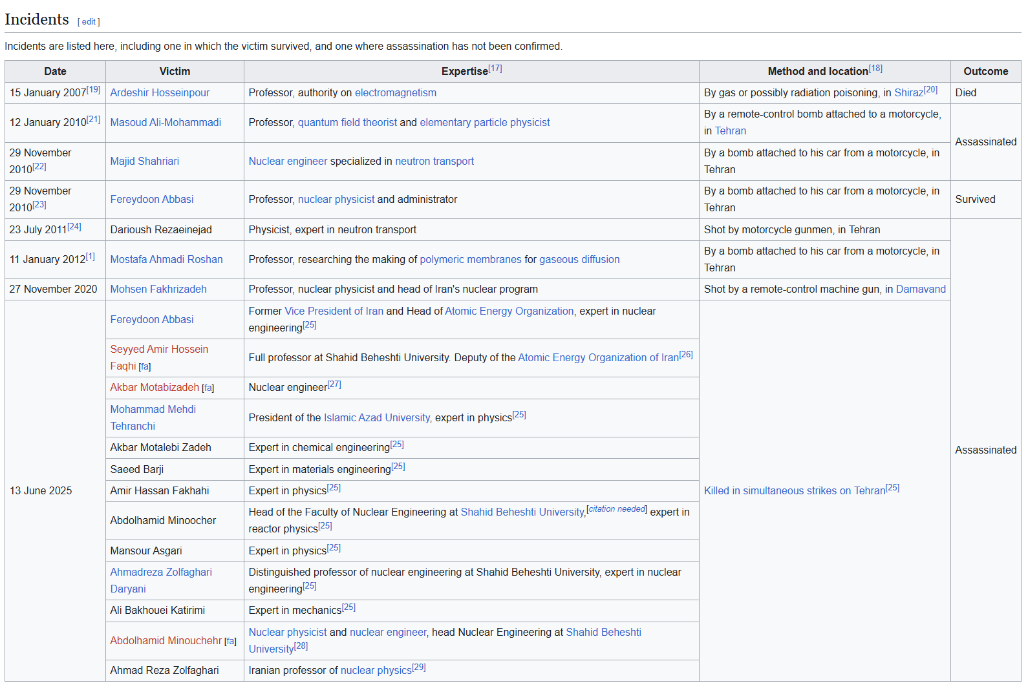
Task: Open citation [26] in the Faqhi row
Action: coord(686,355)
